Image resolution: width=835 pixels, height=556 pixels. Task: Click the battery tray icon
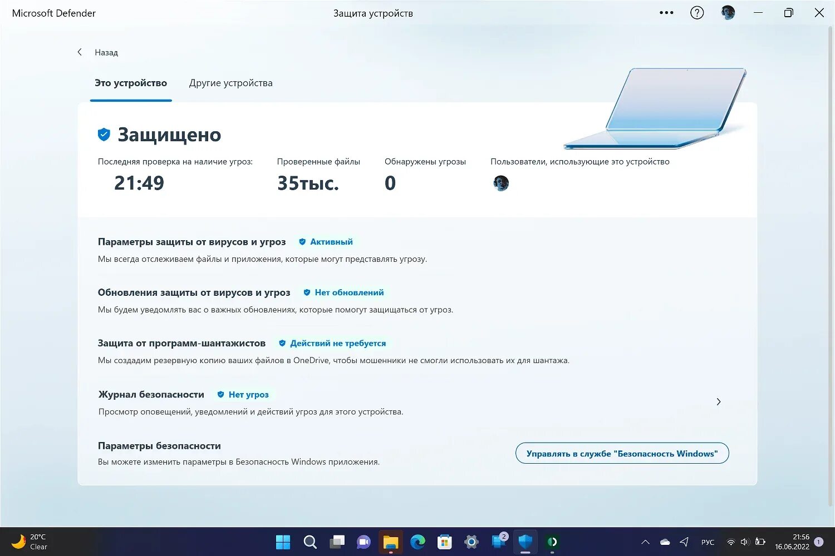pos(760,542)
